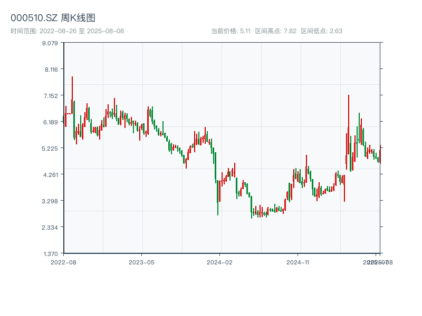
Task: Click the y-axis label 9.079
Action: pyautogui.click(x=50, y=43)
